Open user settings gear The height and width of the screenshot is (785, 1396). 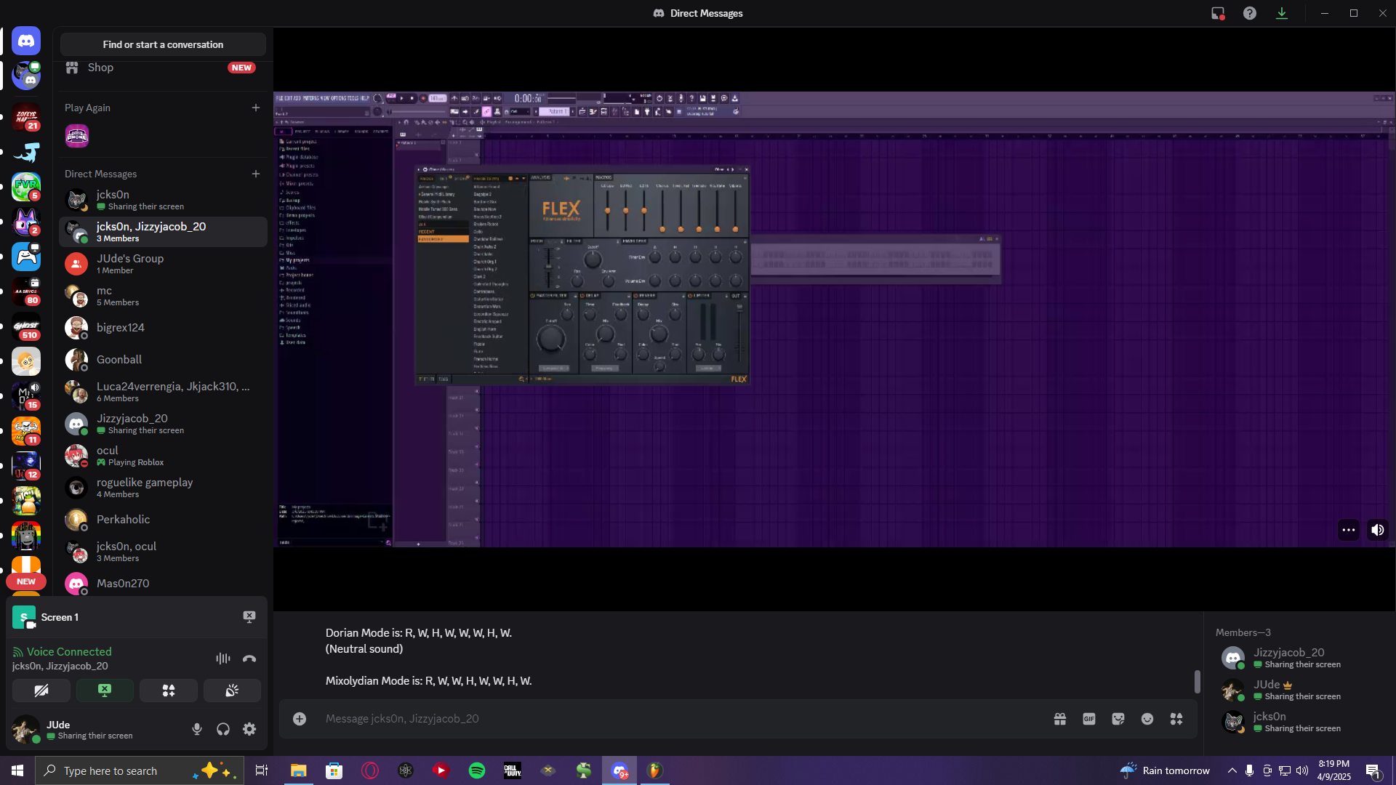249,729
